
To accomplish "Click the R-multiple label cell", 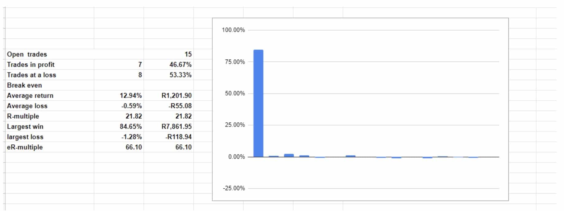I will 50,117.
